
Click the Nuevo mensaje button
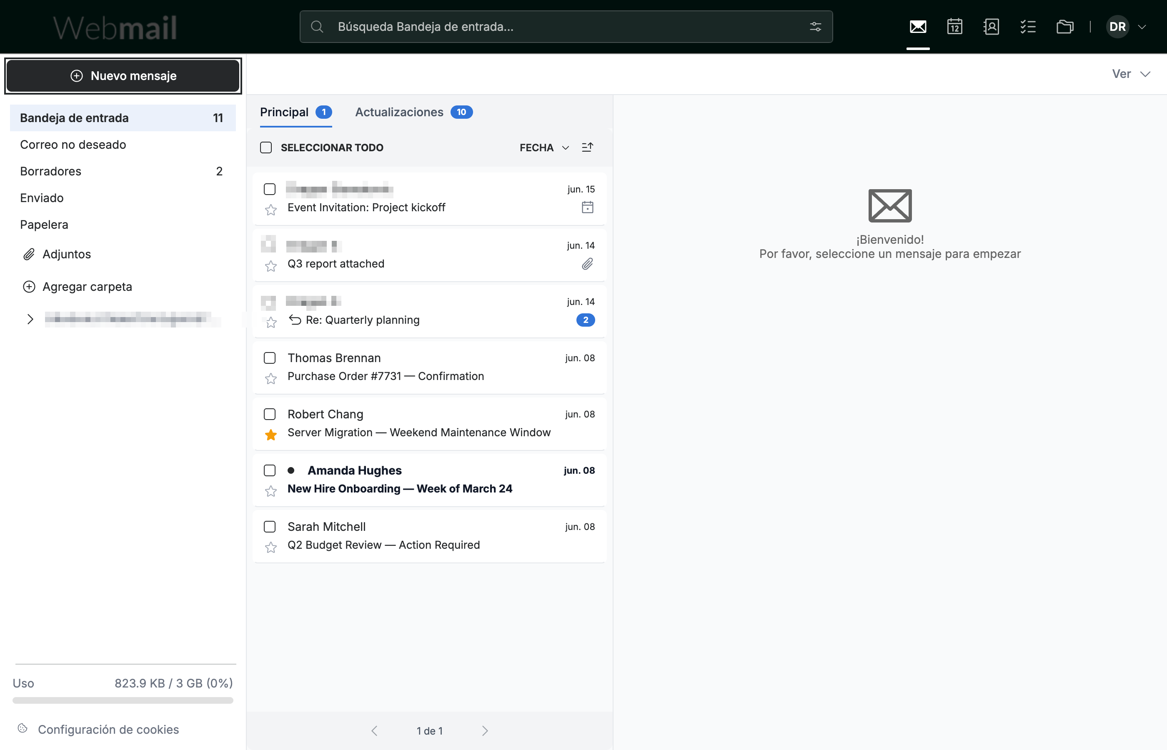tap(123, 76)
